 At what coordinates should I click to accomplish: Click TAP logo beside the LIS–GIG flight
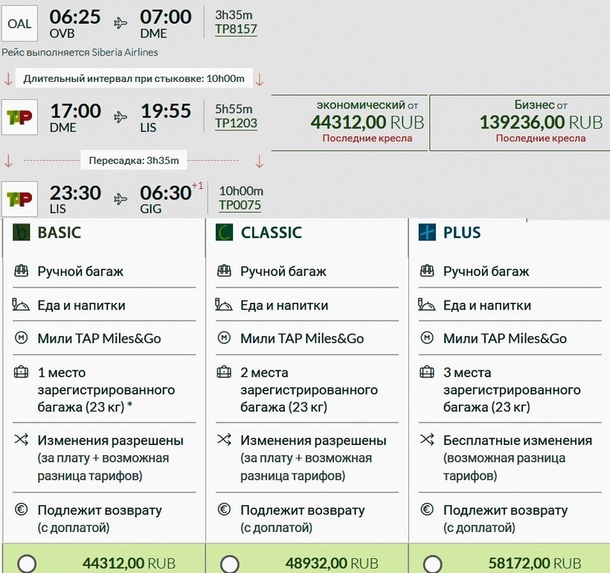[19, 199]
